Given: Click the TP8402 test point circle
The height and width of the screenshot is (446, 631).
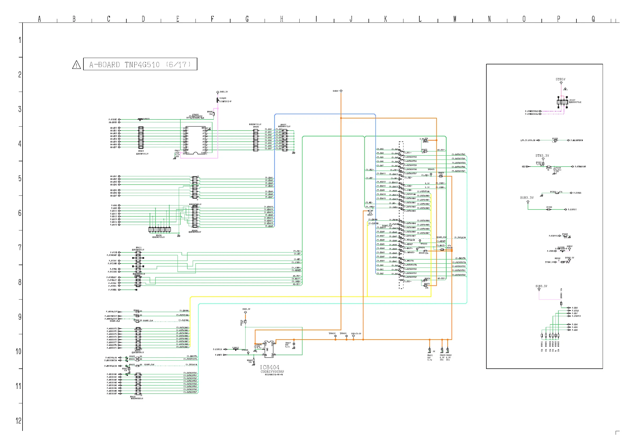Looking at the screenshot, I should pyautogui.click(x=335, y=336).
